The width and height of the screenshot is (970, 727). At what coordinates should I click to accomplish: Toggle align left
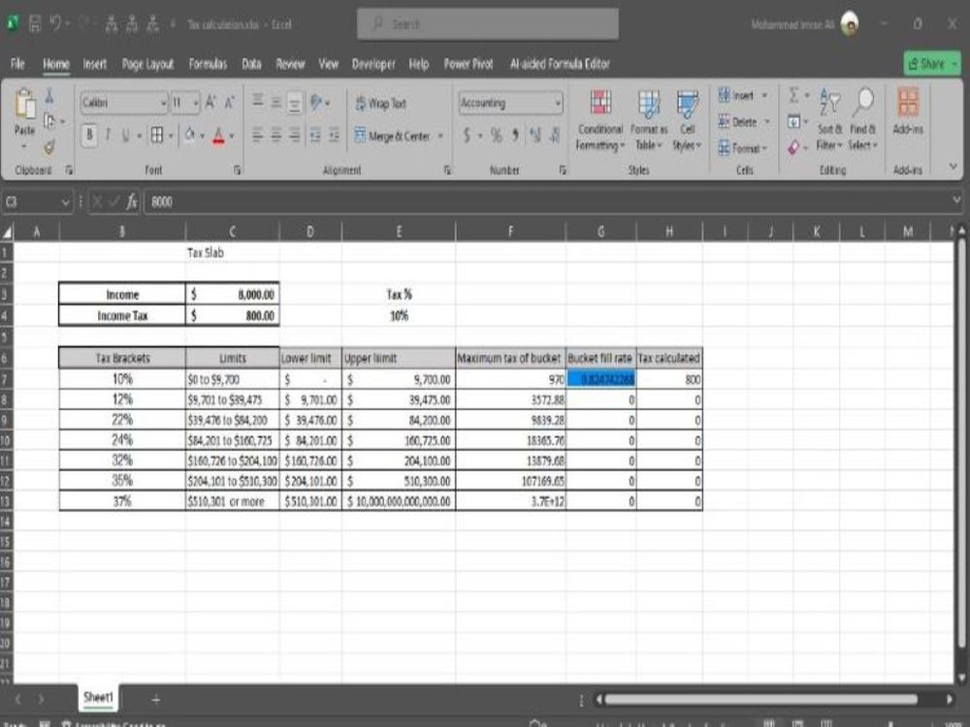(x=257, y=135)
